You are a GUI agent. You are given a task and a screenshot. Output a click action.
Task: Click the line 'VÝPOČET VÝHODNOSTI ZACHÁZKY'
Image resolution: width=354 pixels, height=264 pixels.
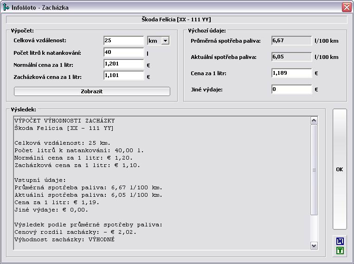click(64, 121)
